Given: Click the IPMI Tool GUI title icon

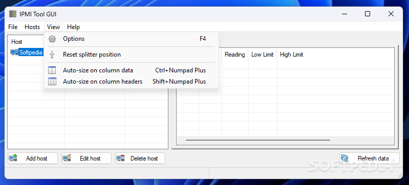Looking at the screenshot, I should [x=13, y=14].
